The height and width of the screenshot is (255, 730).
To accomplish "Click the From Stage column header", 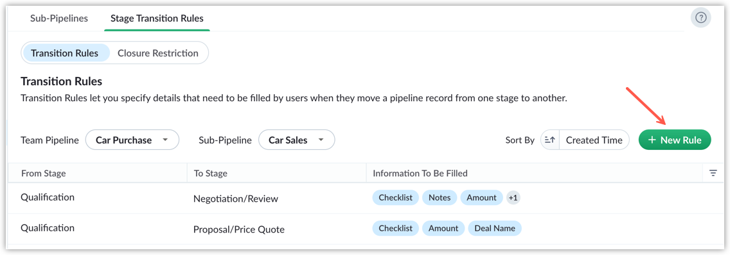I will click(43, 173).
